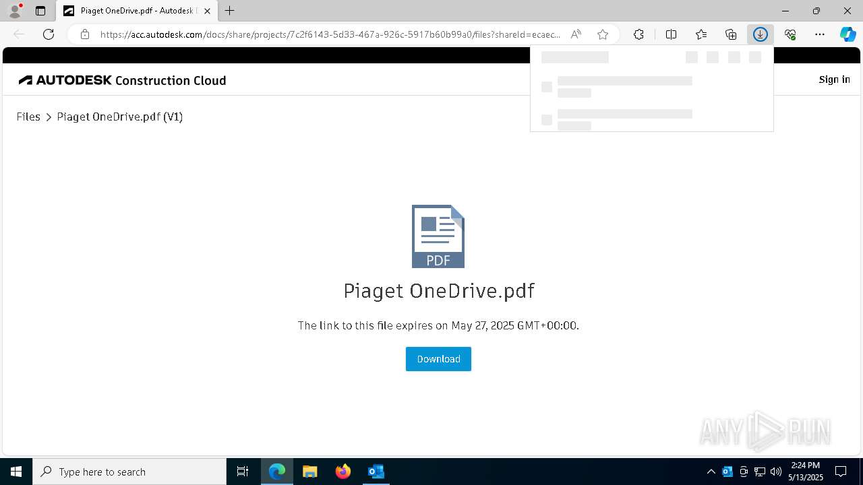Image resolution: width=863 pixels, height=485 pixels.
Task: Click the Autodesk Construction Cloud logo
Action: pos(122,80)
